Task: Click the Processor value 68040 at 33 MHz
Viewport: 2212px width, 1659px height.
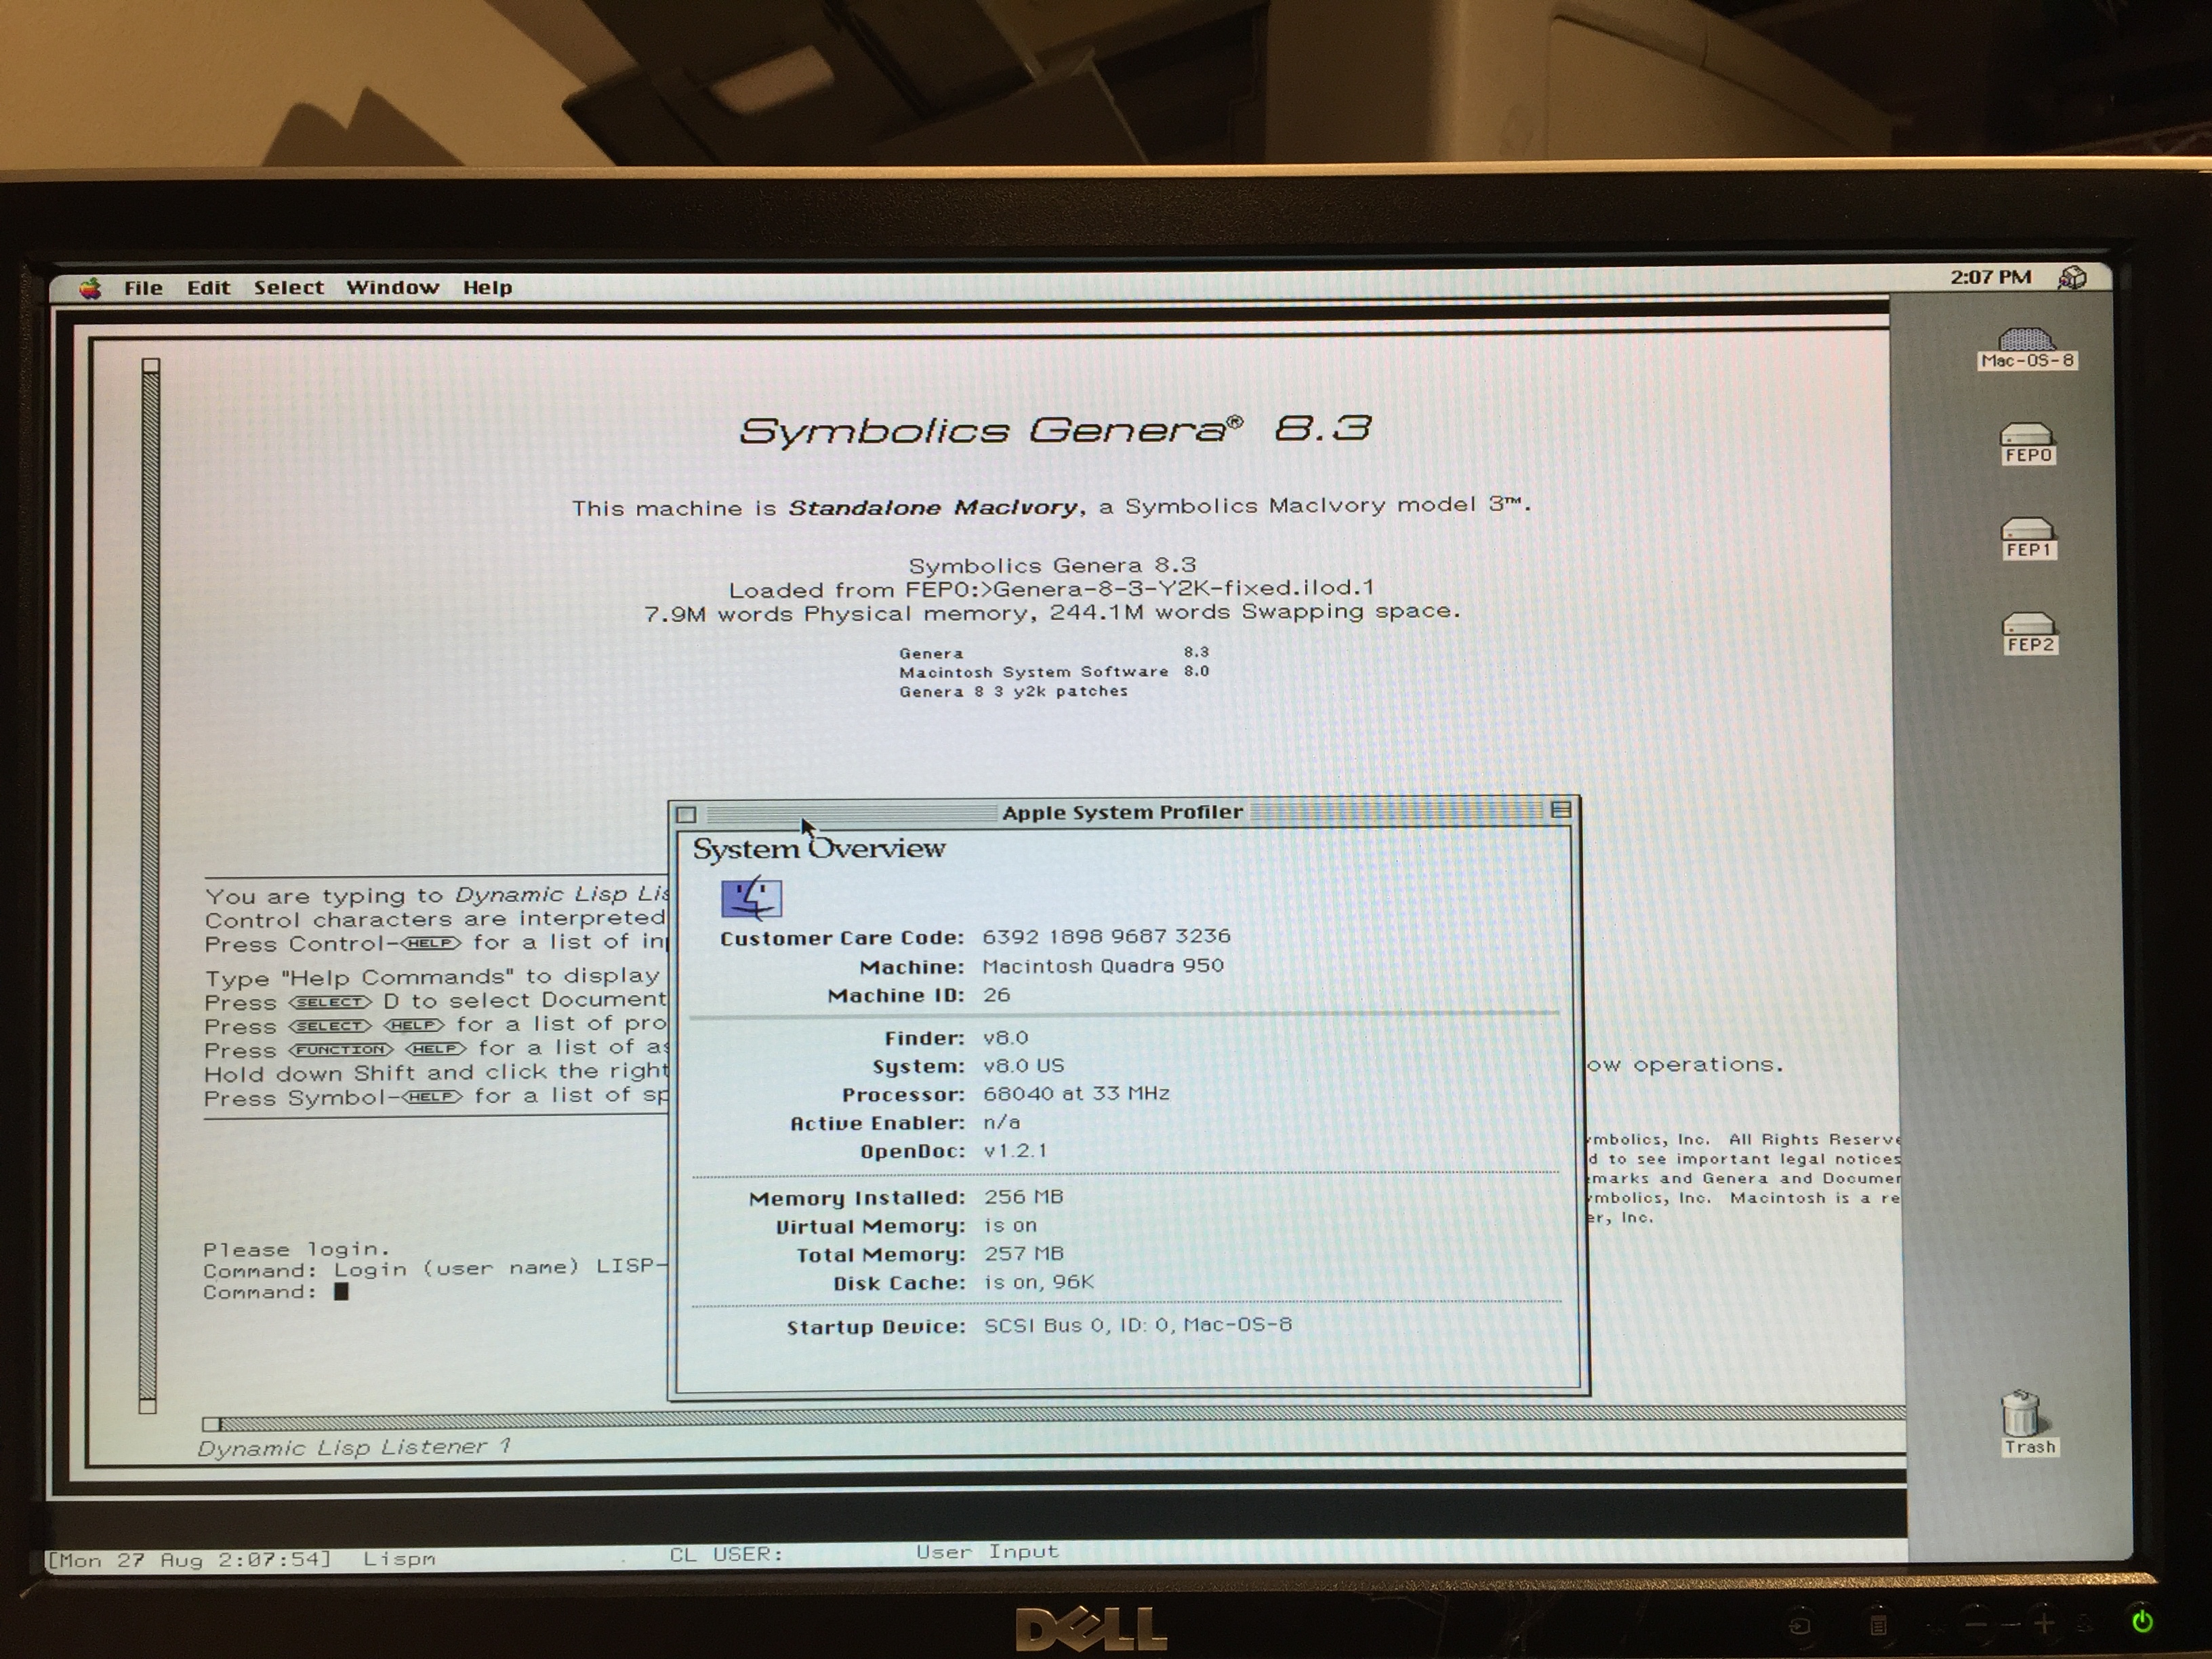Action: (1077, 1094)
